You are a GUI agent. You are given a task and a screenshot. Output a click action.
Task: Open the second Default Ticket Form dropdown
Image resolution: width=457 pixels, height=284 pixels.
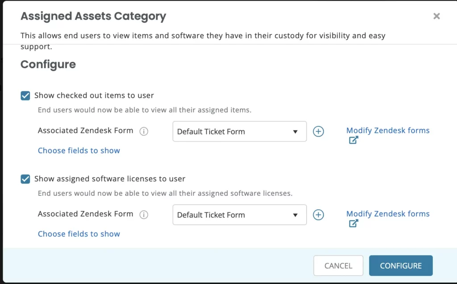coord(239,215)
